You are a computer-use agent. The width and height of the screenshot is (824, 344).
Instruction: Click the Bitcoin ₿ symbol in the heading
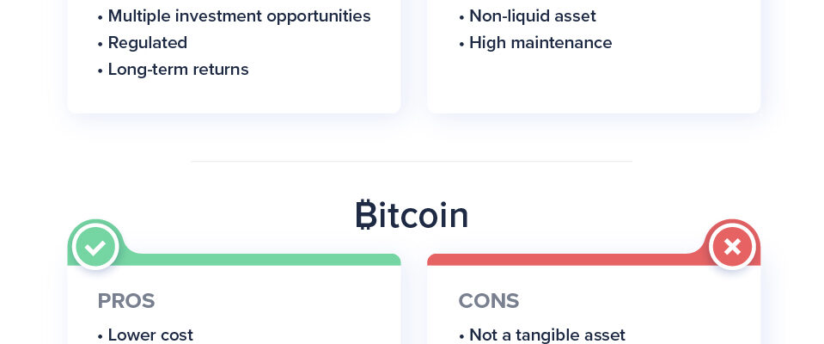(366, 215)
